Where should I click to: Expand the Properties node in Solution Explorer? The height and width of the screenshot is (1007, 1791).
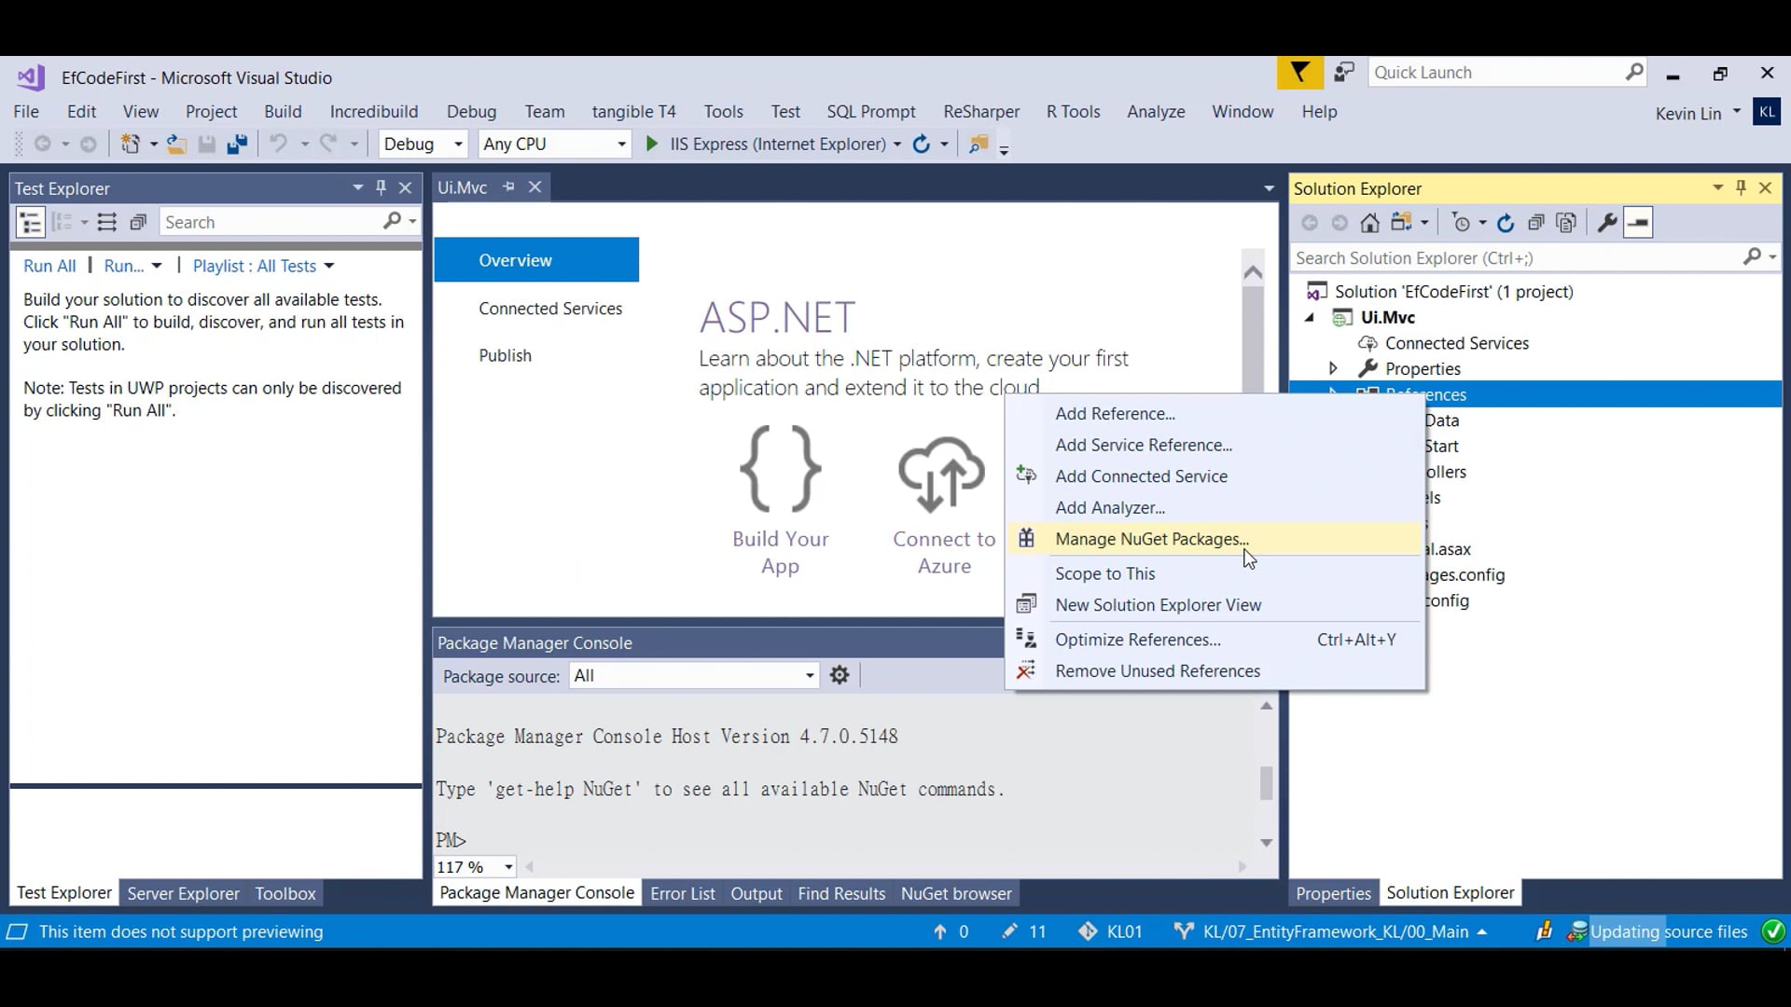pyautogui.click(x=1333, y=368)
